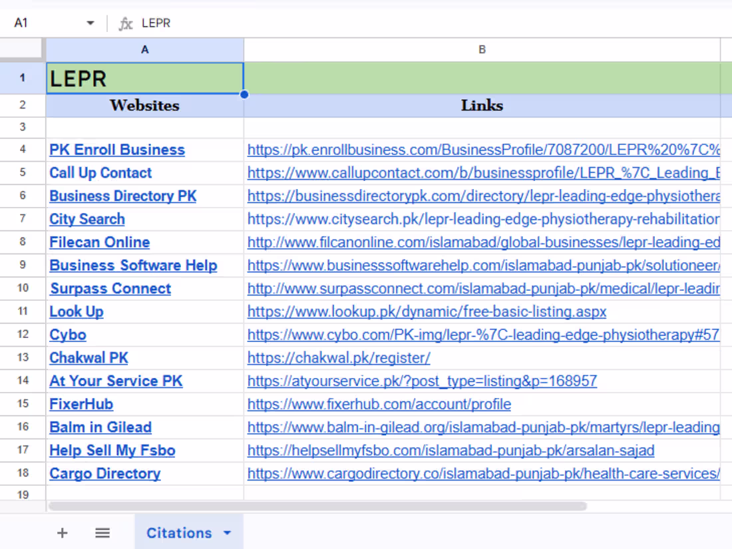Screen dimensions: 732x549
Task: Select column B by its header
Action: coord(481,49)
